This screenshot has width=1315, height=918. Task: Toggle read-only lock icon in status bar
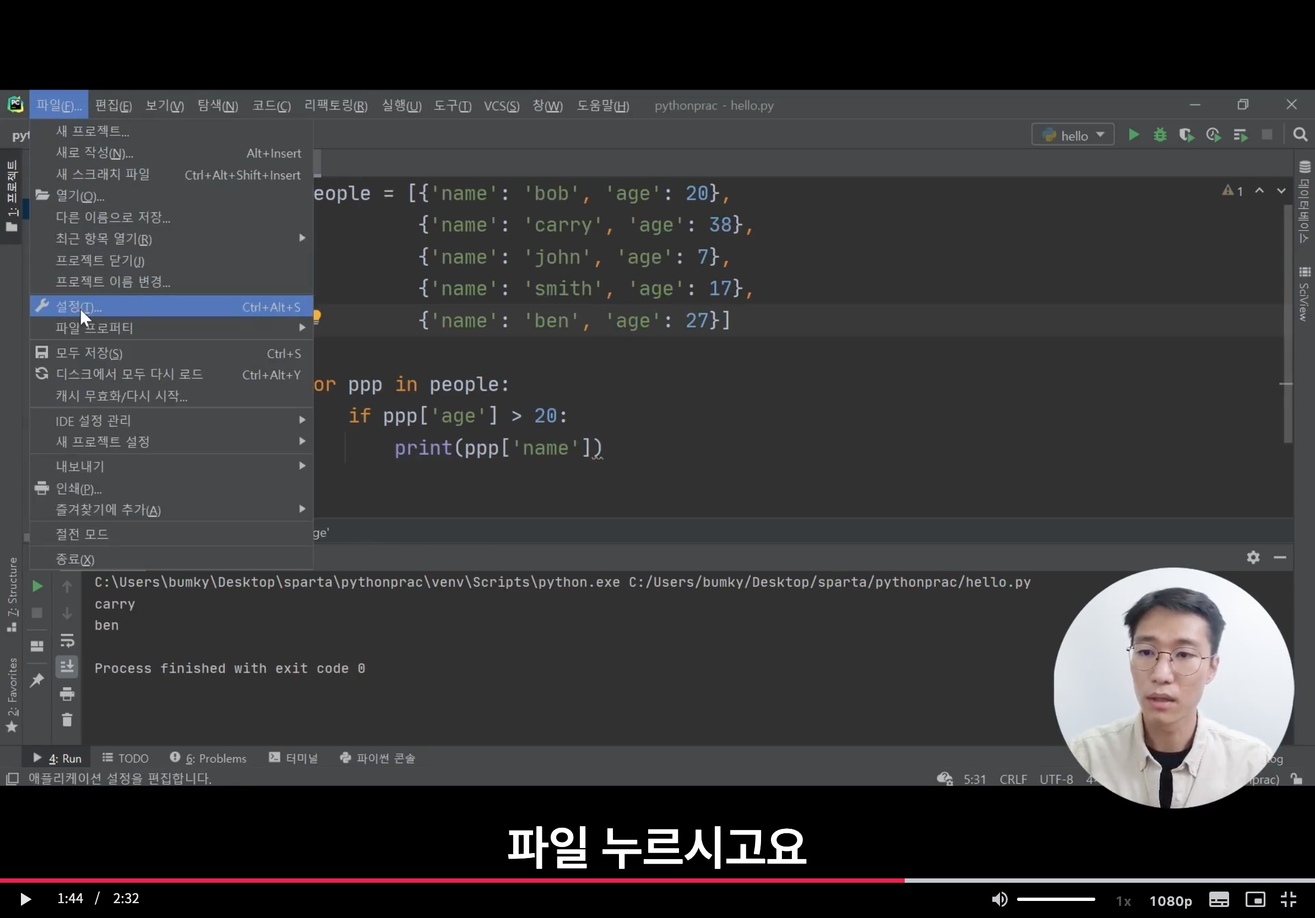click(x=1297, y=779)
